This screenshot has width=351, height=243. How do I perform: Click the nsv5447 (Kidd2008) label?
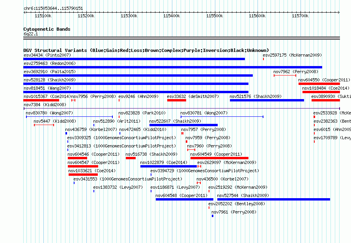[55, 121]
